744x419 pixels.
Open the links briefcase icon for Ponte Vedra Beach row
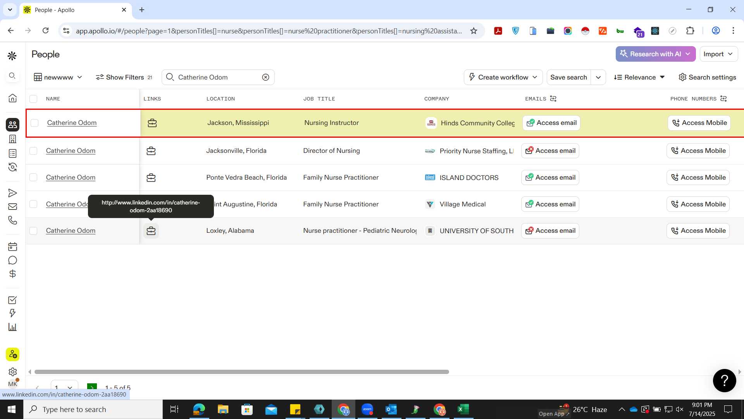151,178
